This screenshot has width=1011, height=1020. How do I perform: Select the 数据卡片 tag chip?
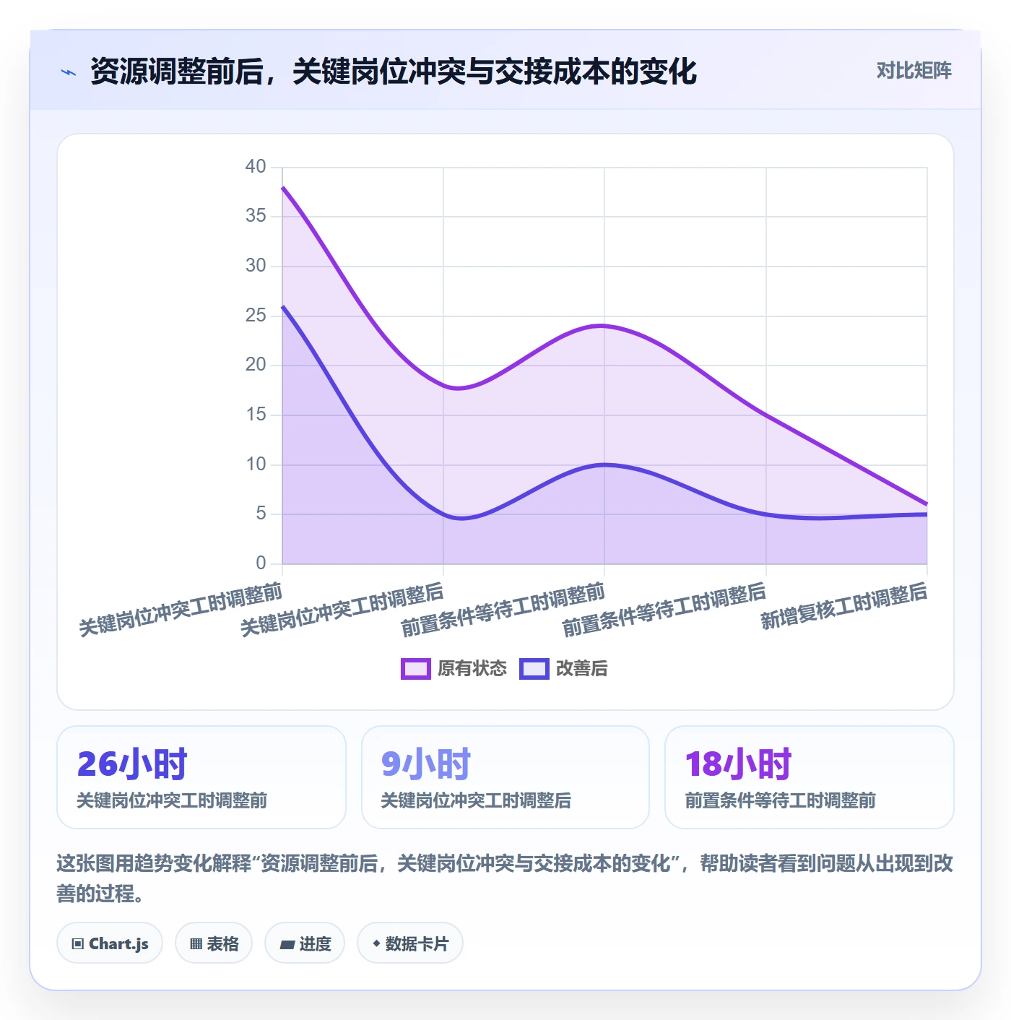(410, 943)
